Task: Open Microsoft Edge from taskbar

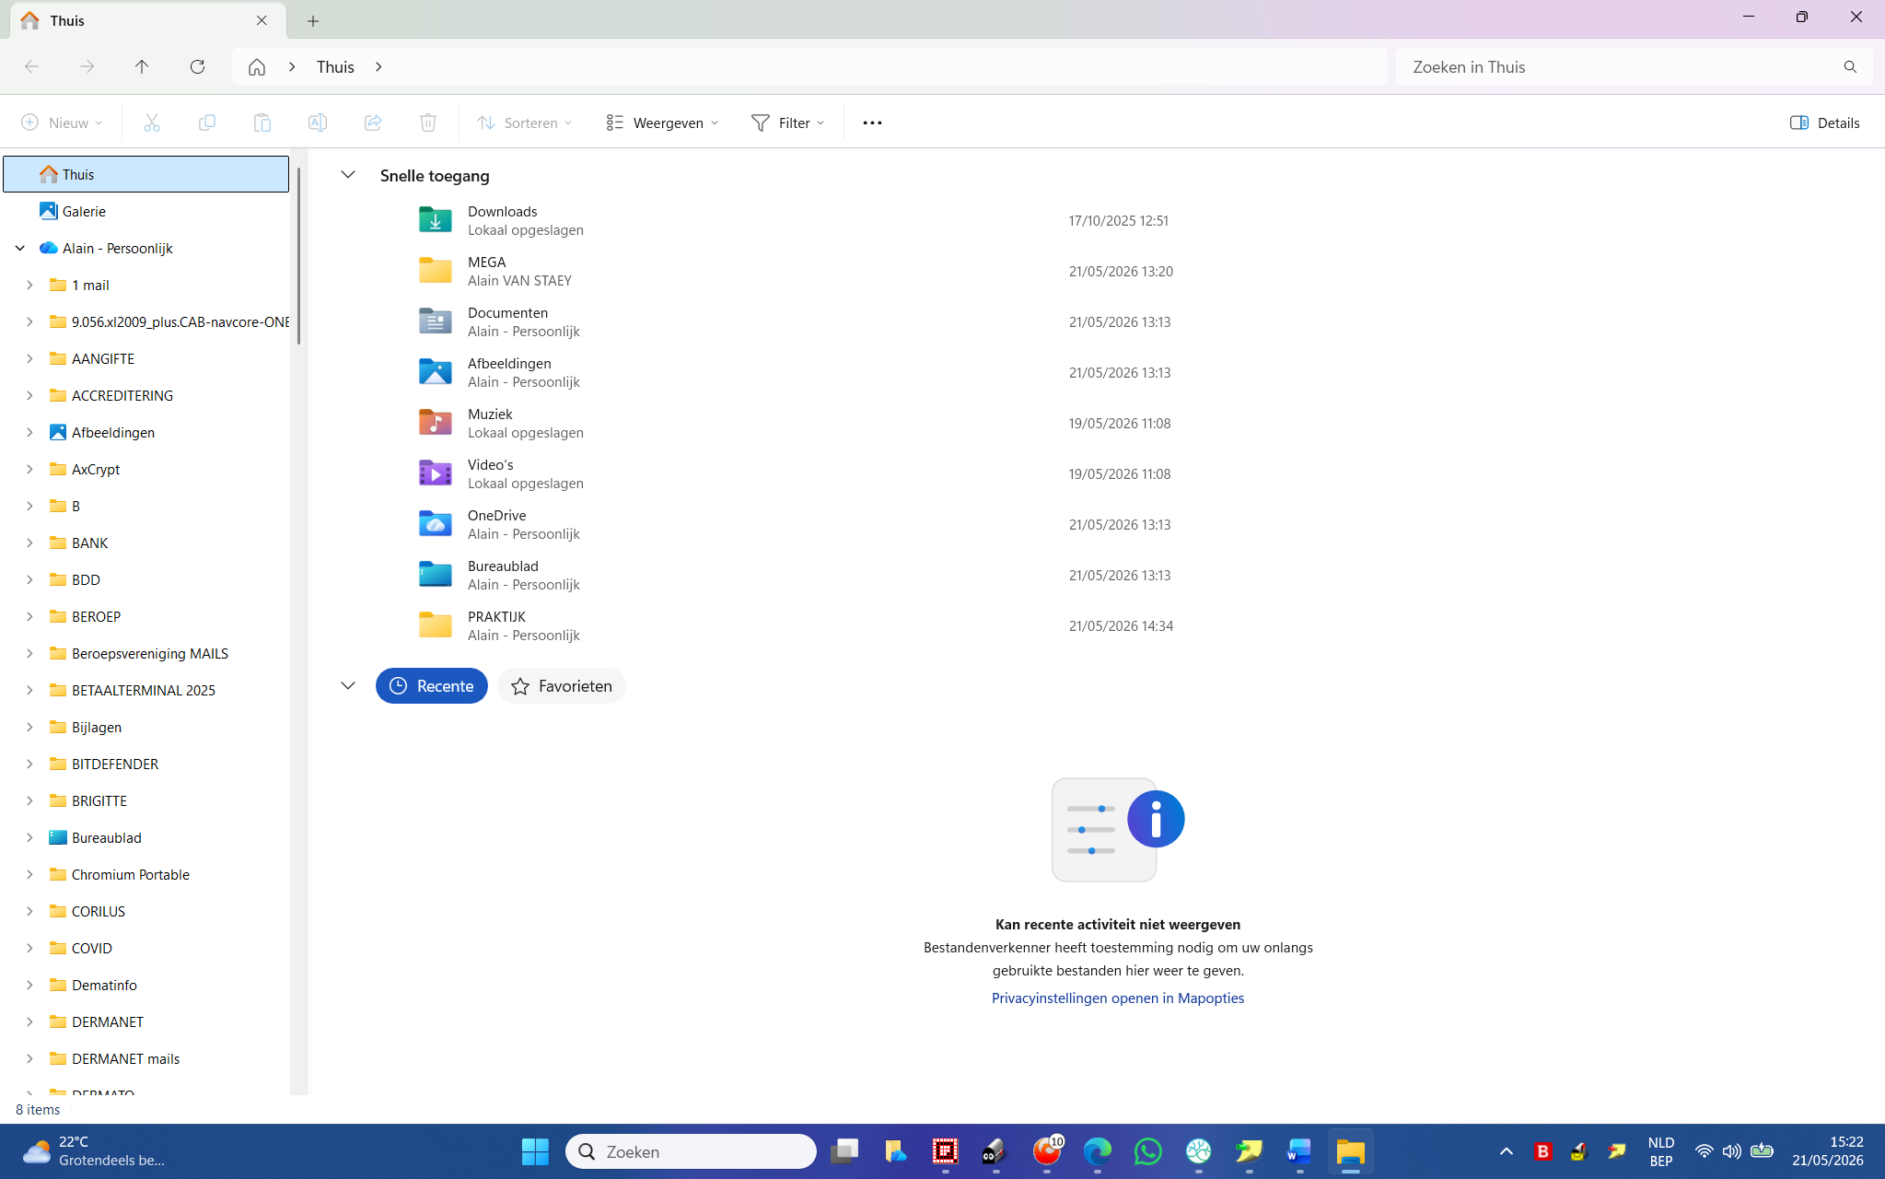Action: [x=1098, y=1151]
